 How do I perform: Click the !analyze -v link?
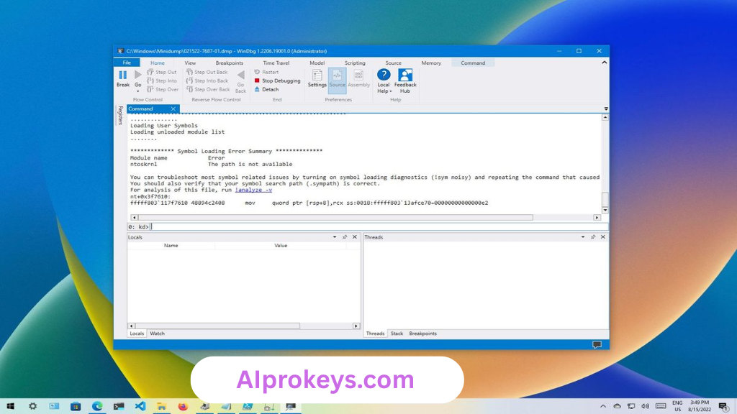(x=253, y=190)
